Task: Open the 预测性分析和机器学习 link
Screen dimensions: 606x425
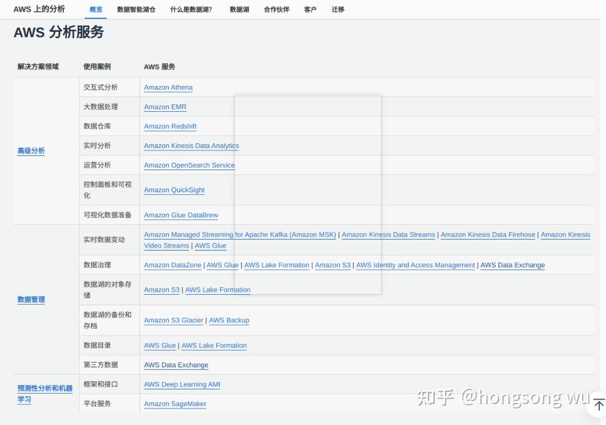Action: [44, 394]
